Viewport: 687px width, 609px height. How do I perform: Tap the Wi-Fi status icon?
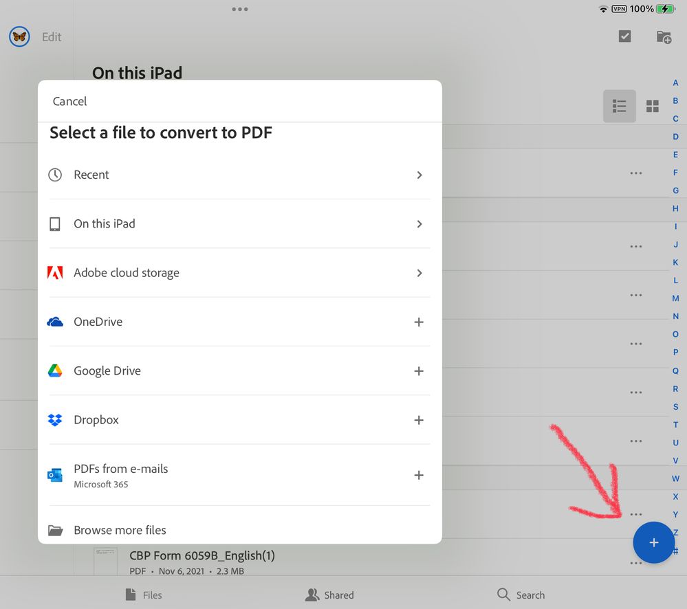603,9
